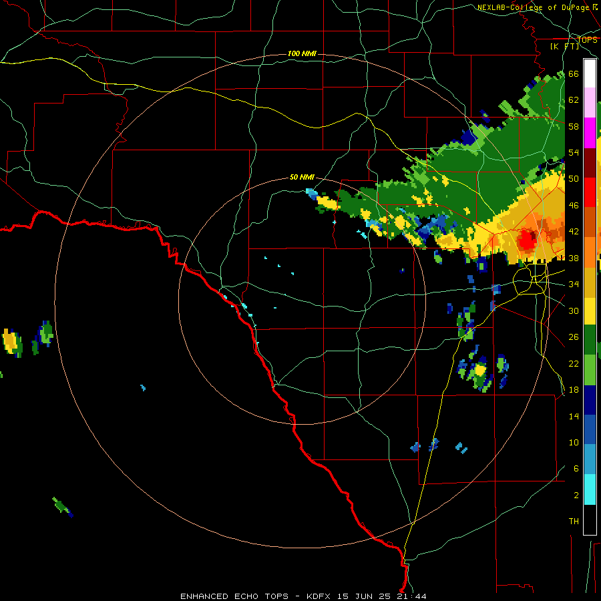Screen dimensions: 601x601
Task: Click the yellow legend color swatch
Action: click(590, 311)
